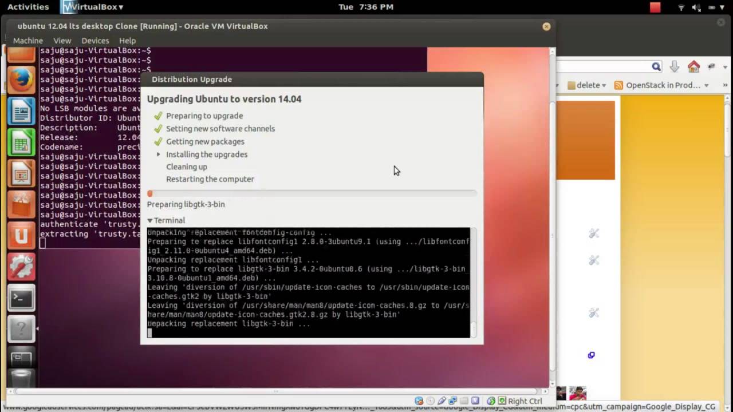Click the mouse integration status icon

pos(491,401)
